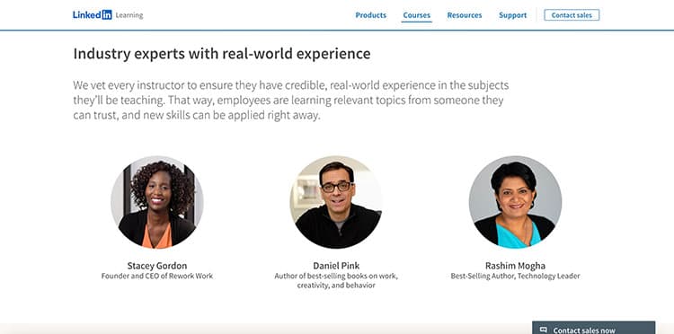This screenshot has height=334, width=674.
Task: Click Stacey Gordon's profile photo
Action: point(157,202)
